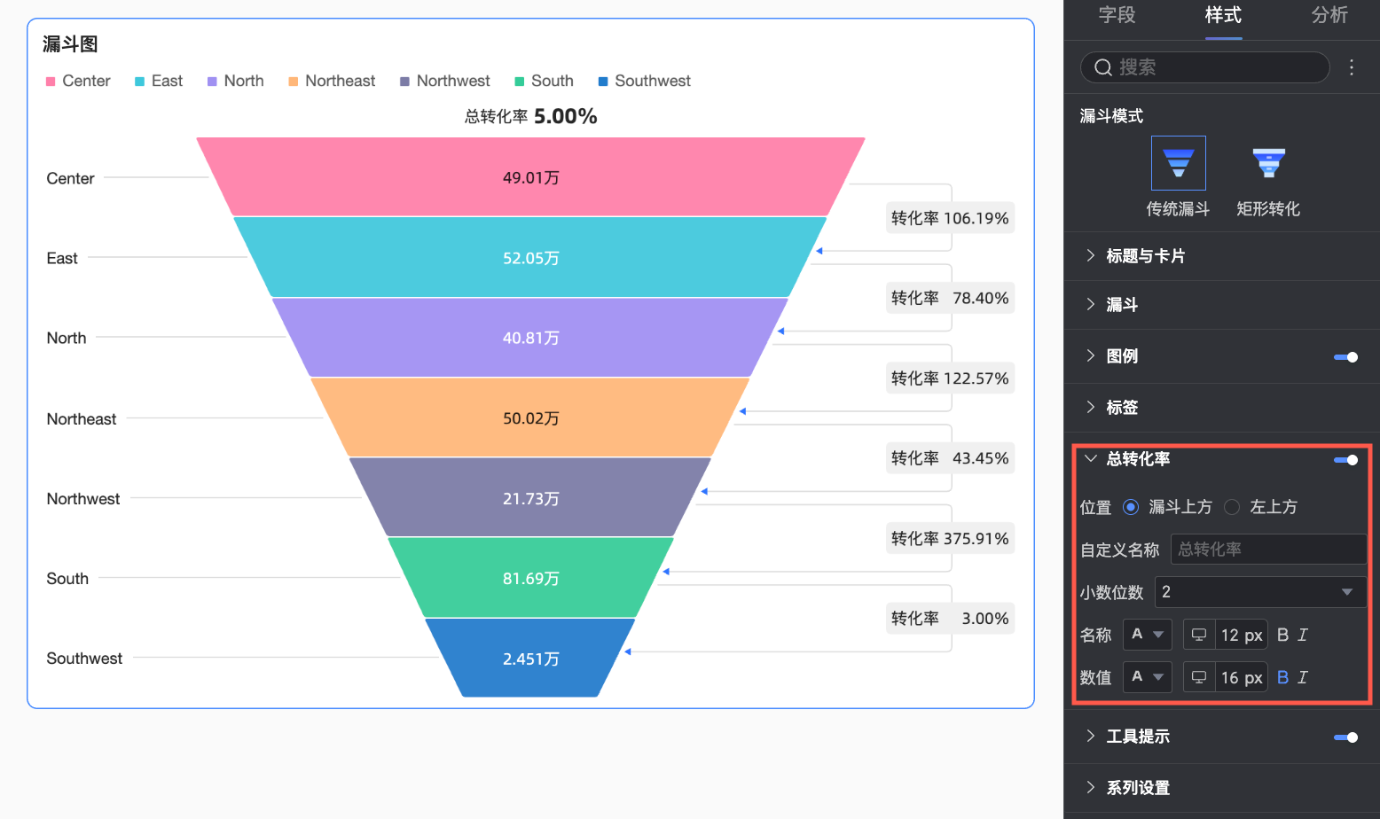Click the pink Center funnel segment
1380x819 pixels.
[x=530, y=177]
